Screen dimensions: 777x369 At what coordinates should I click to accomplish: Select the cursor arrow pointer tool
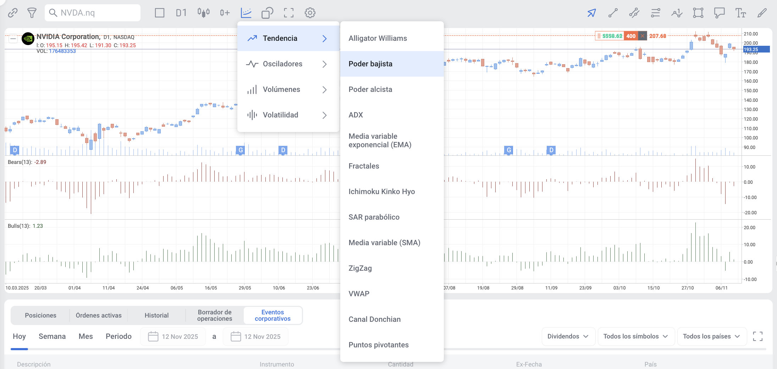[591, 13]
